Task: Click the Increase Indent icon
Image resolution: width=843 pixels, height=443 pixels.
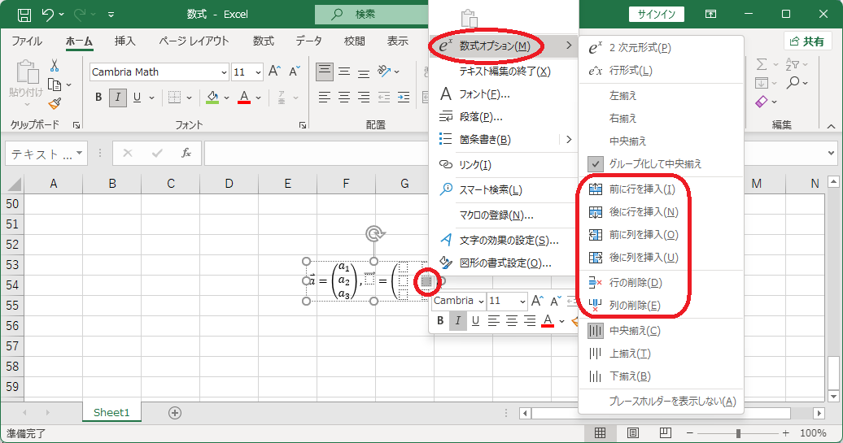Action: click(x=404, y=98)
